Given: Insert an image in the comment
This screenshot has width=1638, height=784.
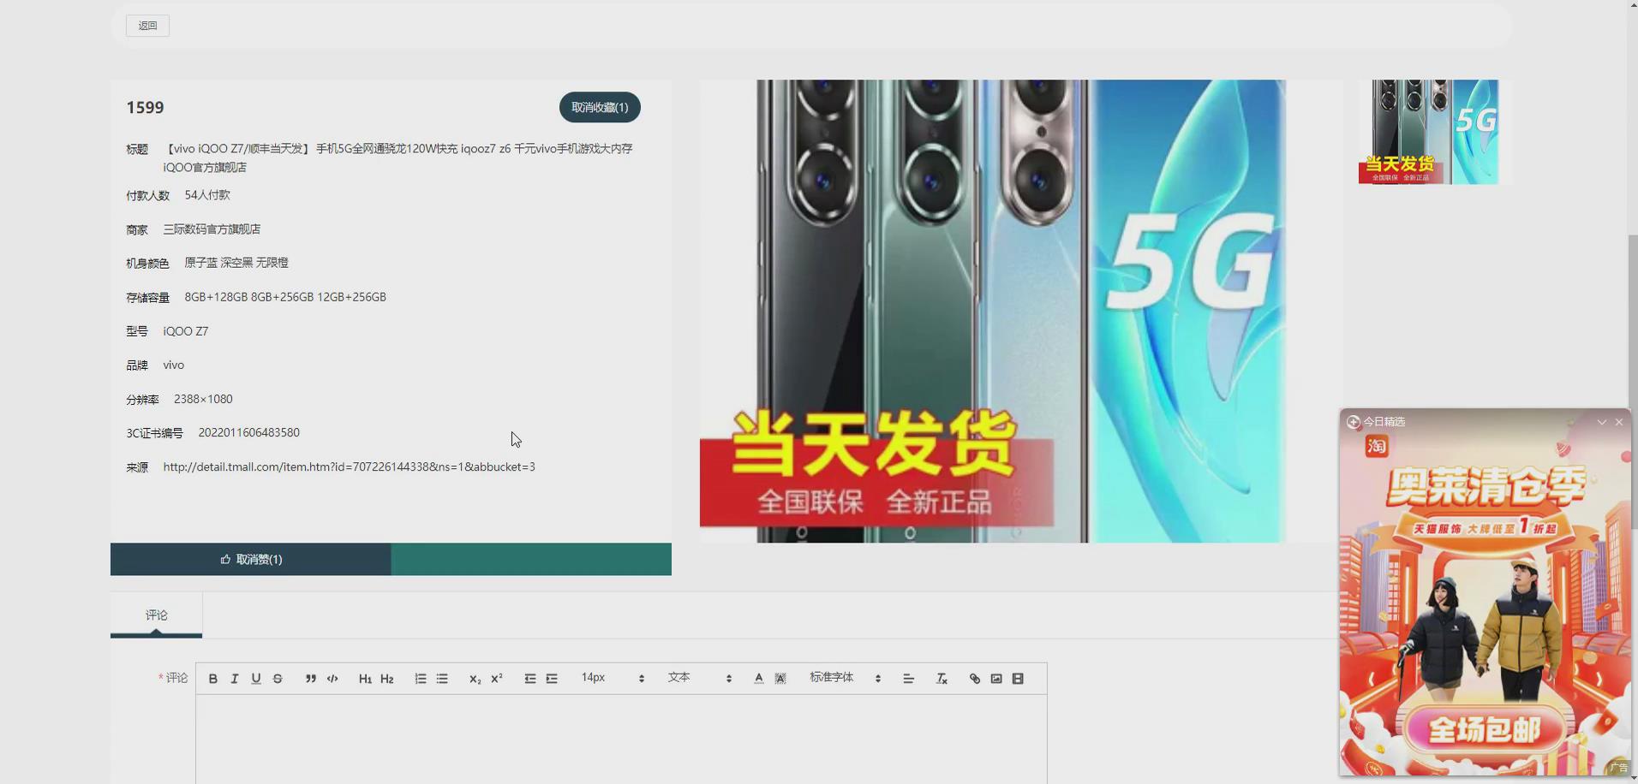Looking at the screenshot, I should point(996,679).
